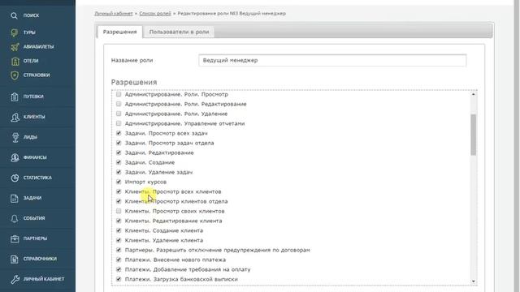Open the Справочники book icon
Viewport: 520px width, 292px height.
(x=15, y=260)
